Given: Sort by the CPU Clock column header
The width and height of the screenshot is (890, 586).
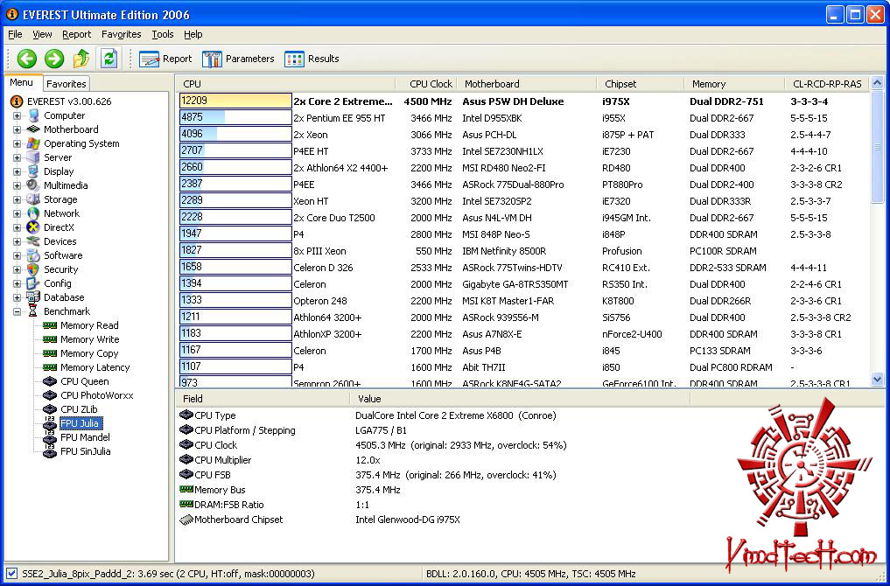Looking at the screenshot, I should click(427, 84).
